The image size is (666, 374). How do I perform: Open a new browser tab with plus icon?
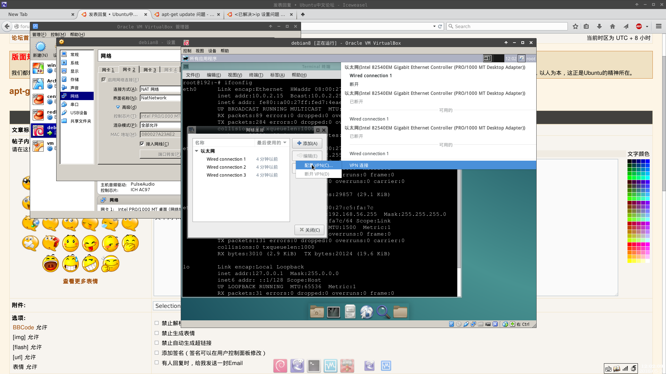pyautogui.click(x=303, y=14)
